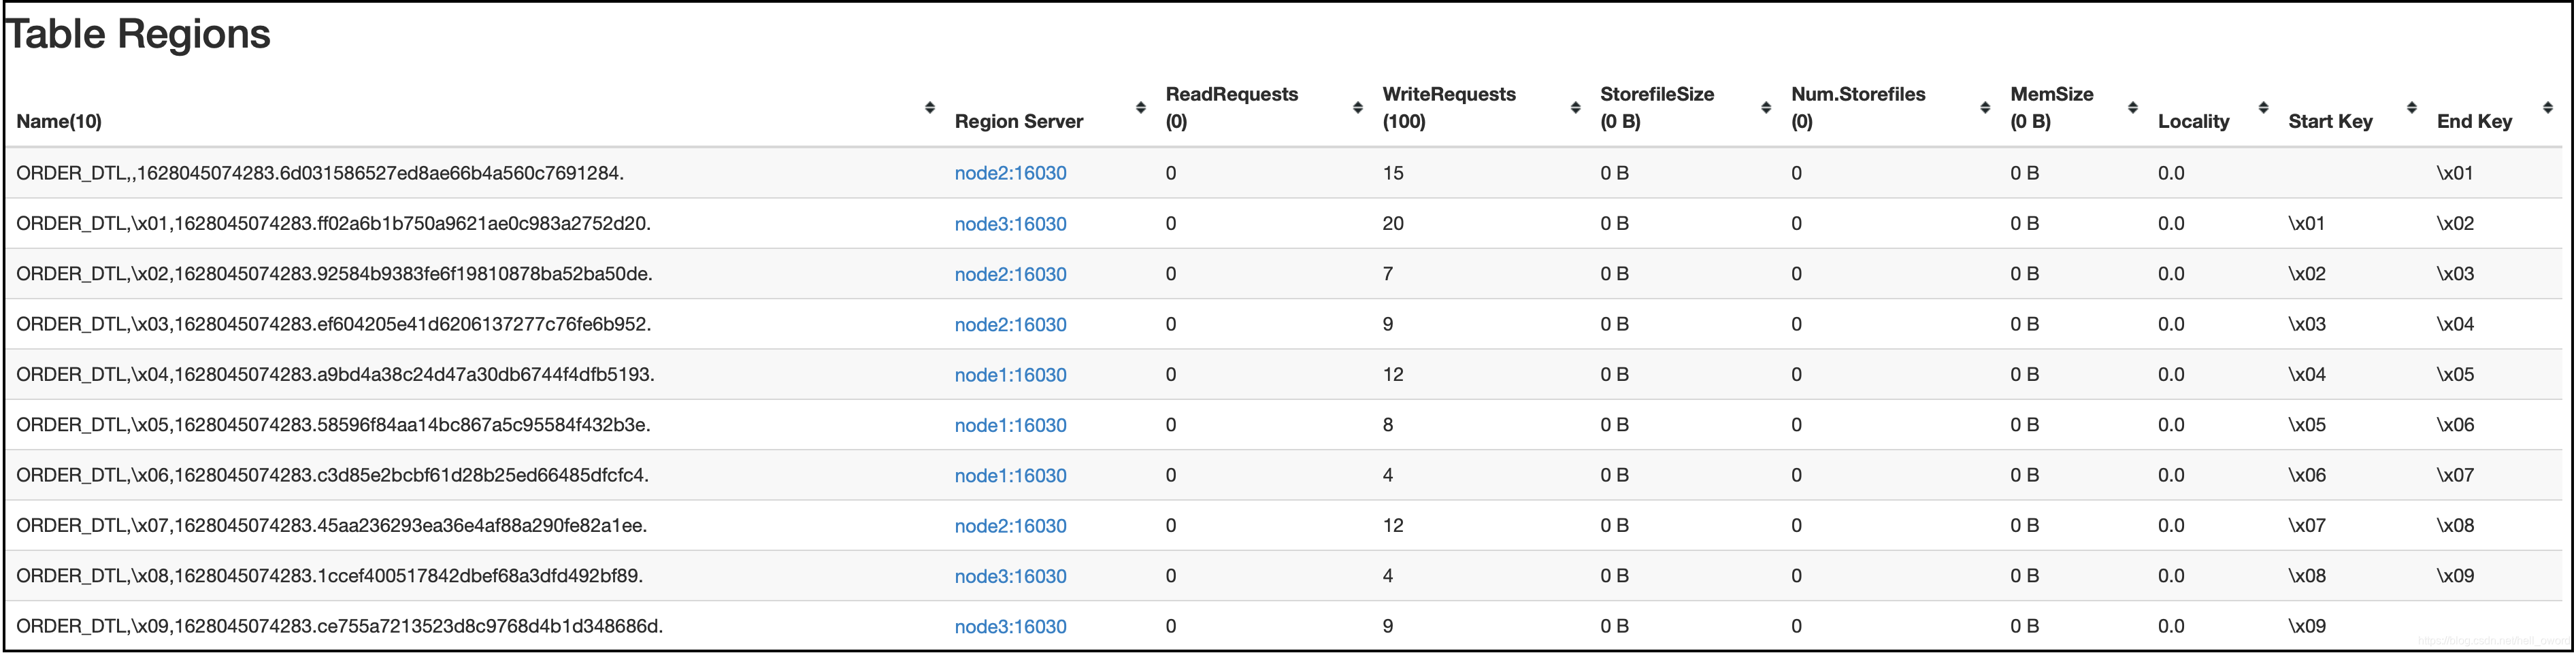This screenshot has height=653, width=2576.
Task: Click the End Key column header
Action: click(x=2474, y=121)
